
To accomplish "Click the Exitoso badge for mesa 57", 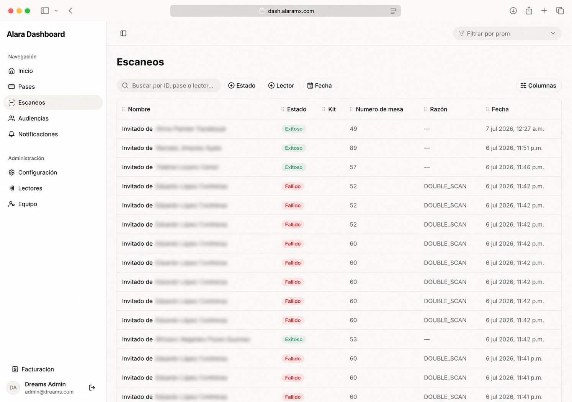I will click(294, 167).
